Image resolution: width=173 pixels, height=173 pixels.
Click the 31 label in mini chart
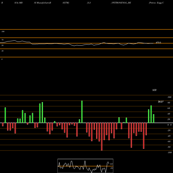pyautogui.click(x=111, y=164)
